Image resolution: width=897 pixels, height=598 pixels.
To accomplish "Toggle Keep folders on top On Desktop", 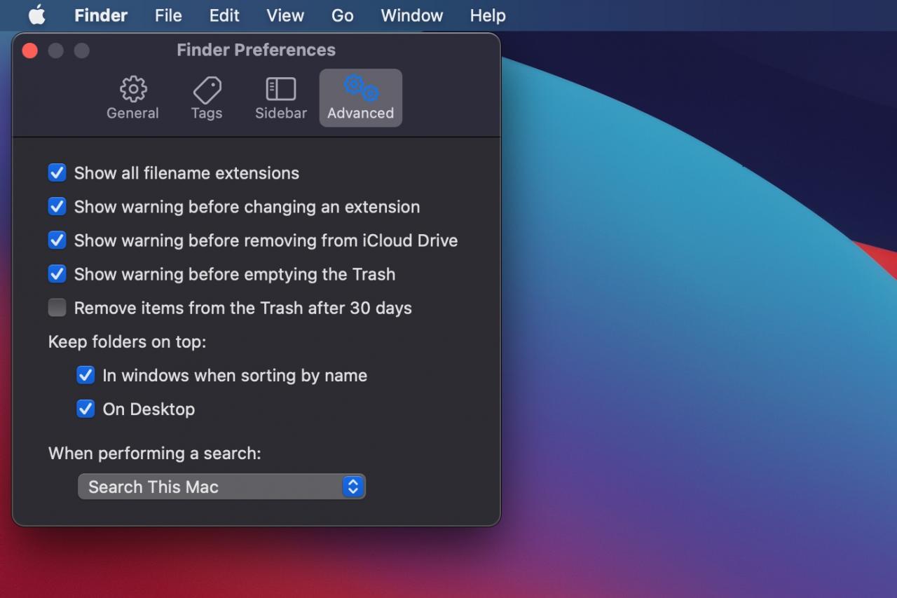I will [85, 409].
